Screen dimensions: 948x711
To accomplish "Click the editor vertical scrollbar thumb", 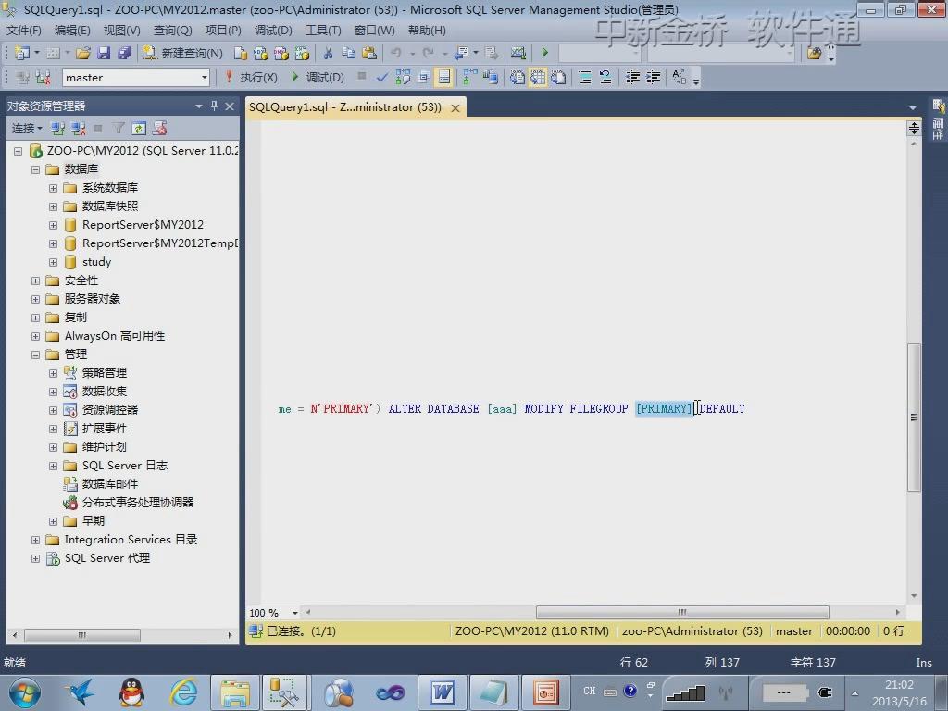I will pos(914,418).
